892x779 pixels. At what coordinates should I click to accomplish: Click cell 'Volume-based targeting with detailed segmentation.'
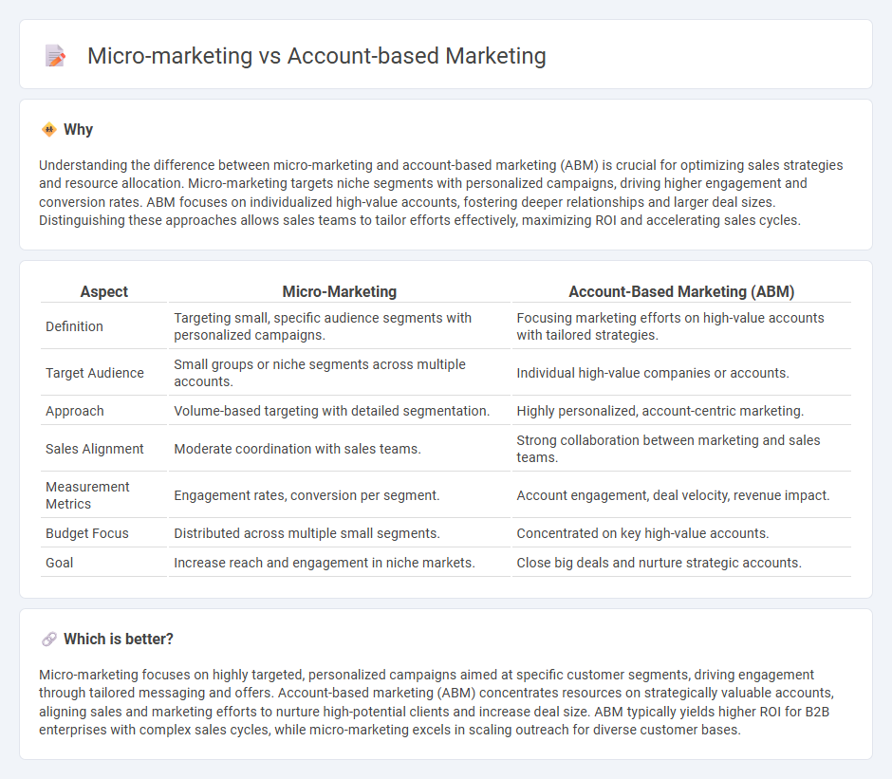point(340,411)
